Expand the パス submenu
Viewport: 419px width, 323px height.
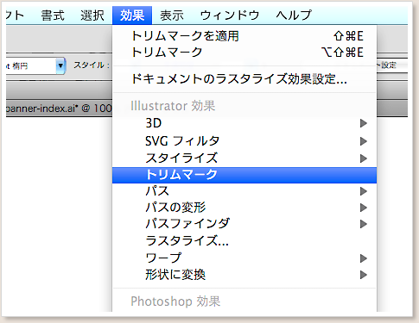(x=244, y=191)
